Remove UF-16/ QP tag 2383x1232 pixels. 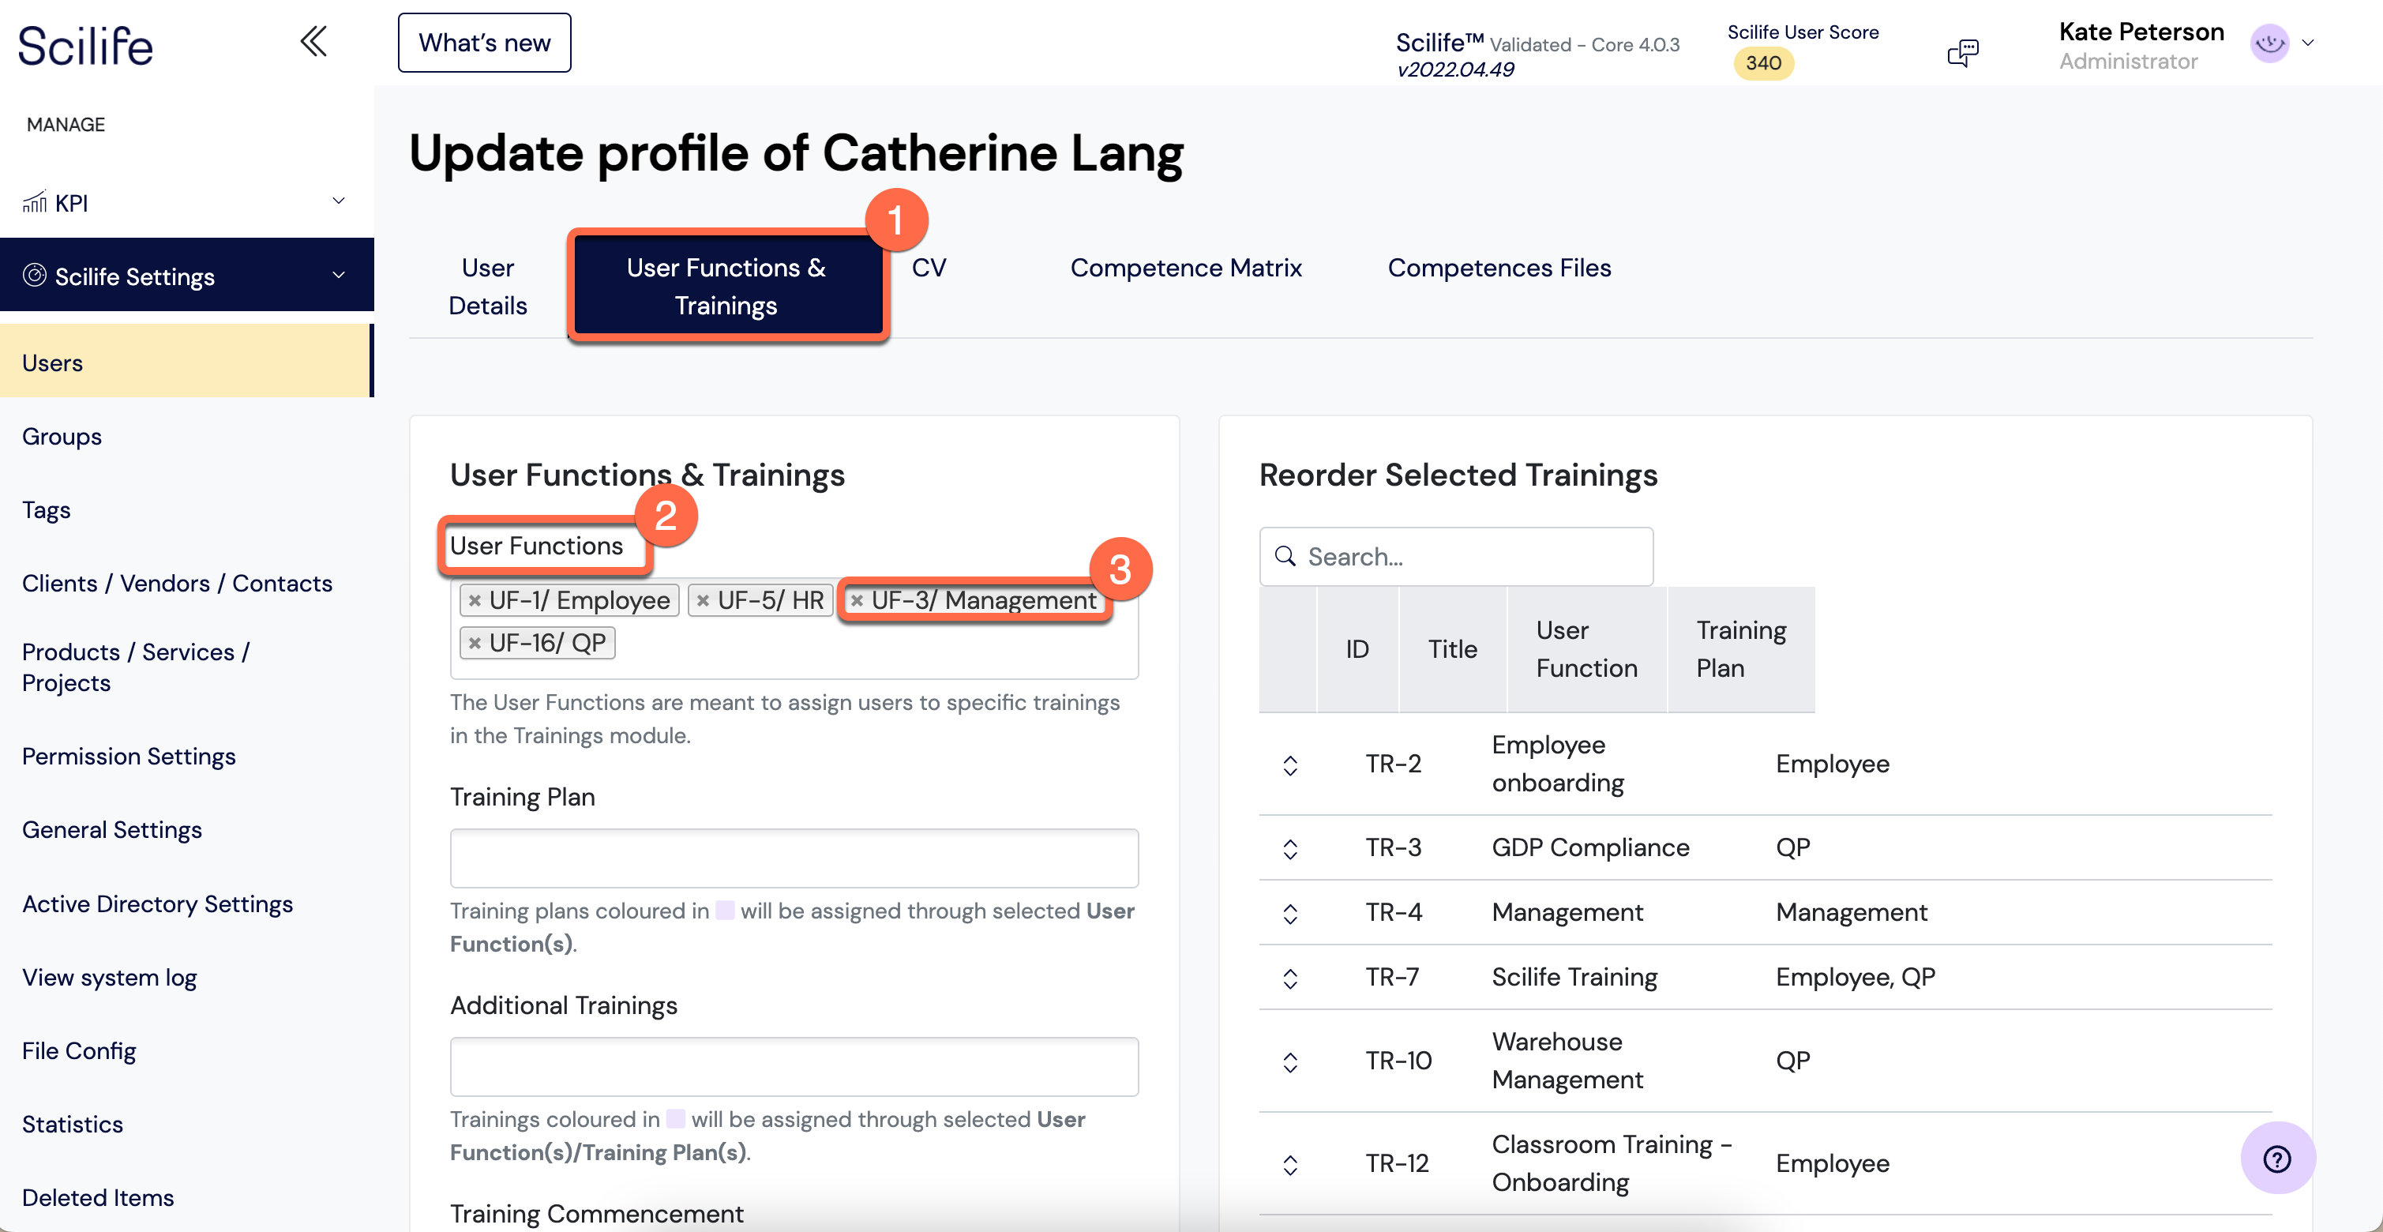tap(475, 643)
